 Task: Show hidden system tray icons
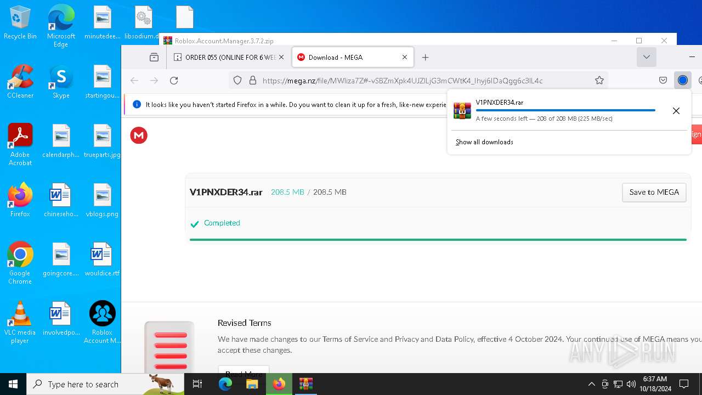point(591,384)
